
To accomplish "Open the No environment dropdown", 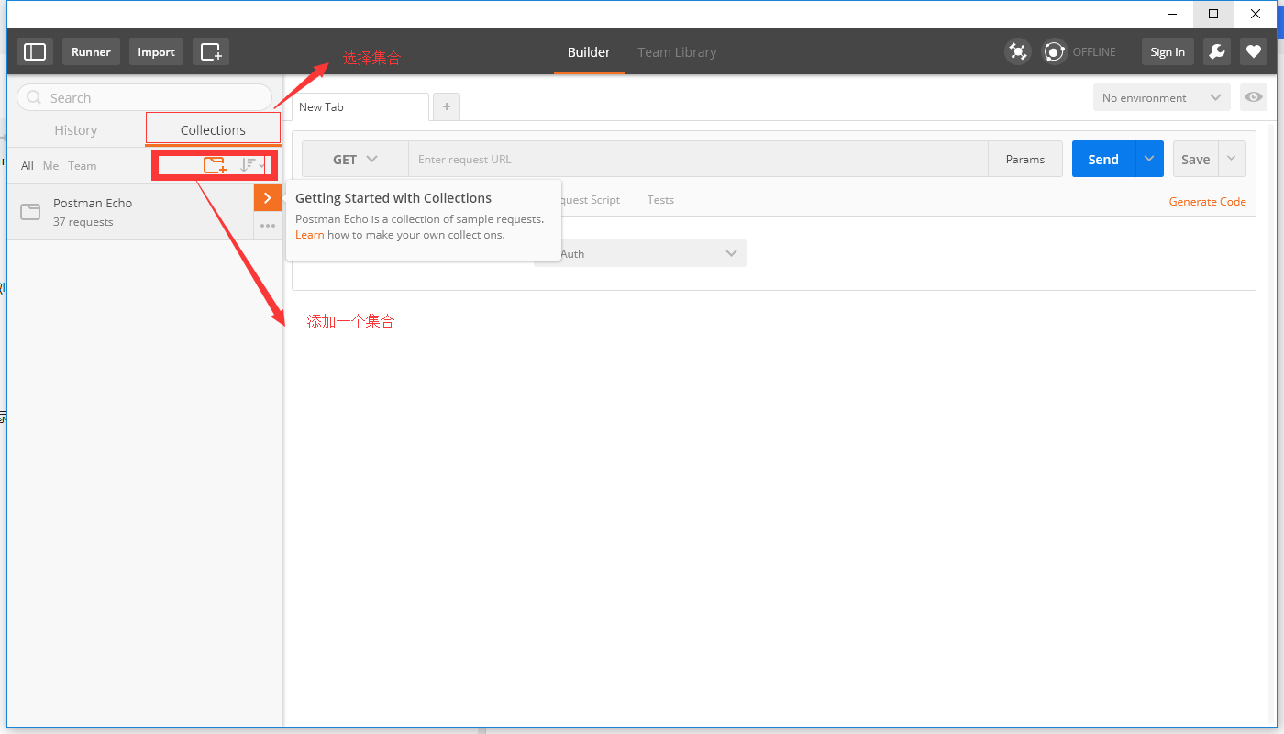I will [1162, 97].
